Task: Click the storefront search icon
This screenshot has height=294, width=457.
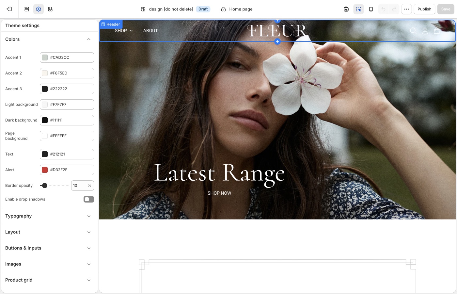Action: tap(413, 31)
